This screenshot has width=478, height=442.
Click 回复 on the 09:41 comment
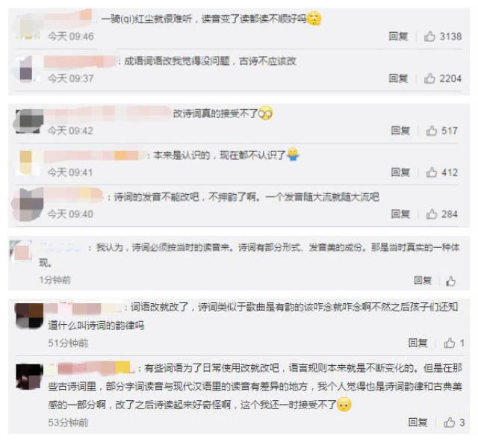(400, 172)
